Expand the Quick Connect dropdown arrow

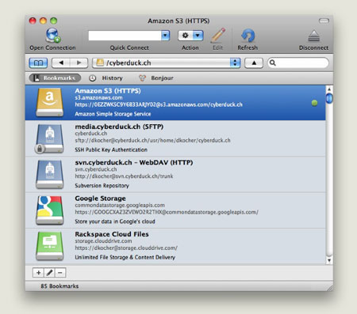click(166, 36)
